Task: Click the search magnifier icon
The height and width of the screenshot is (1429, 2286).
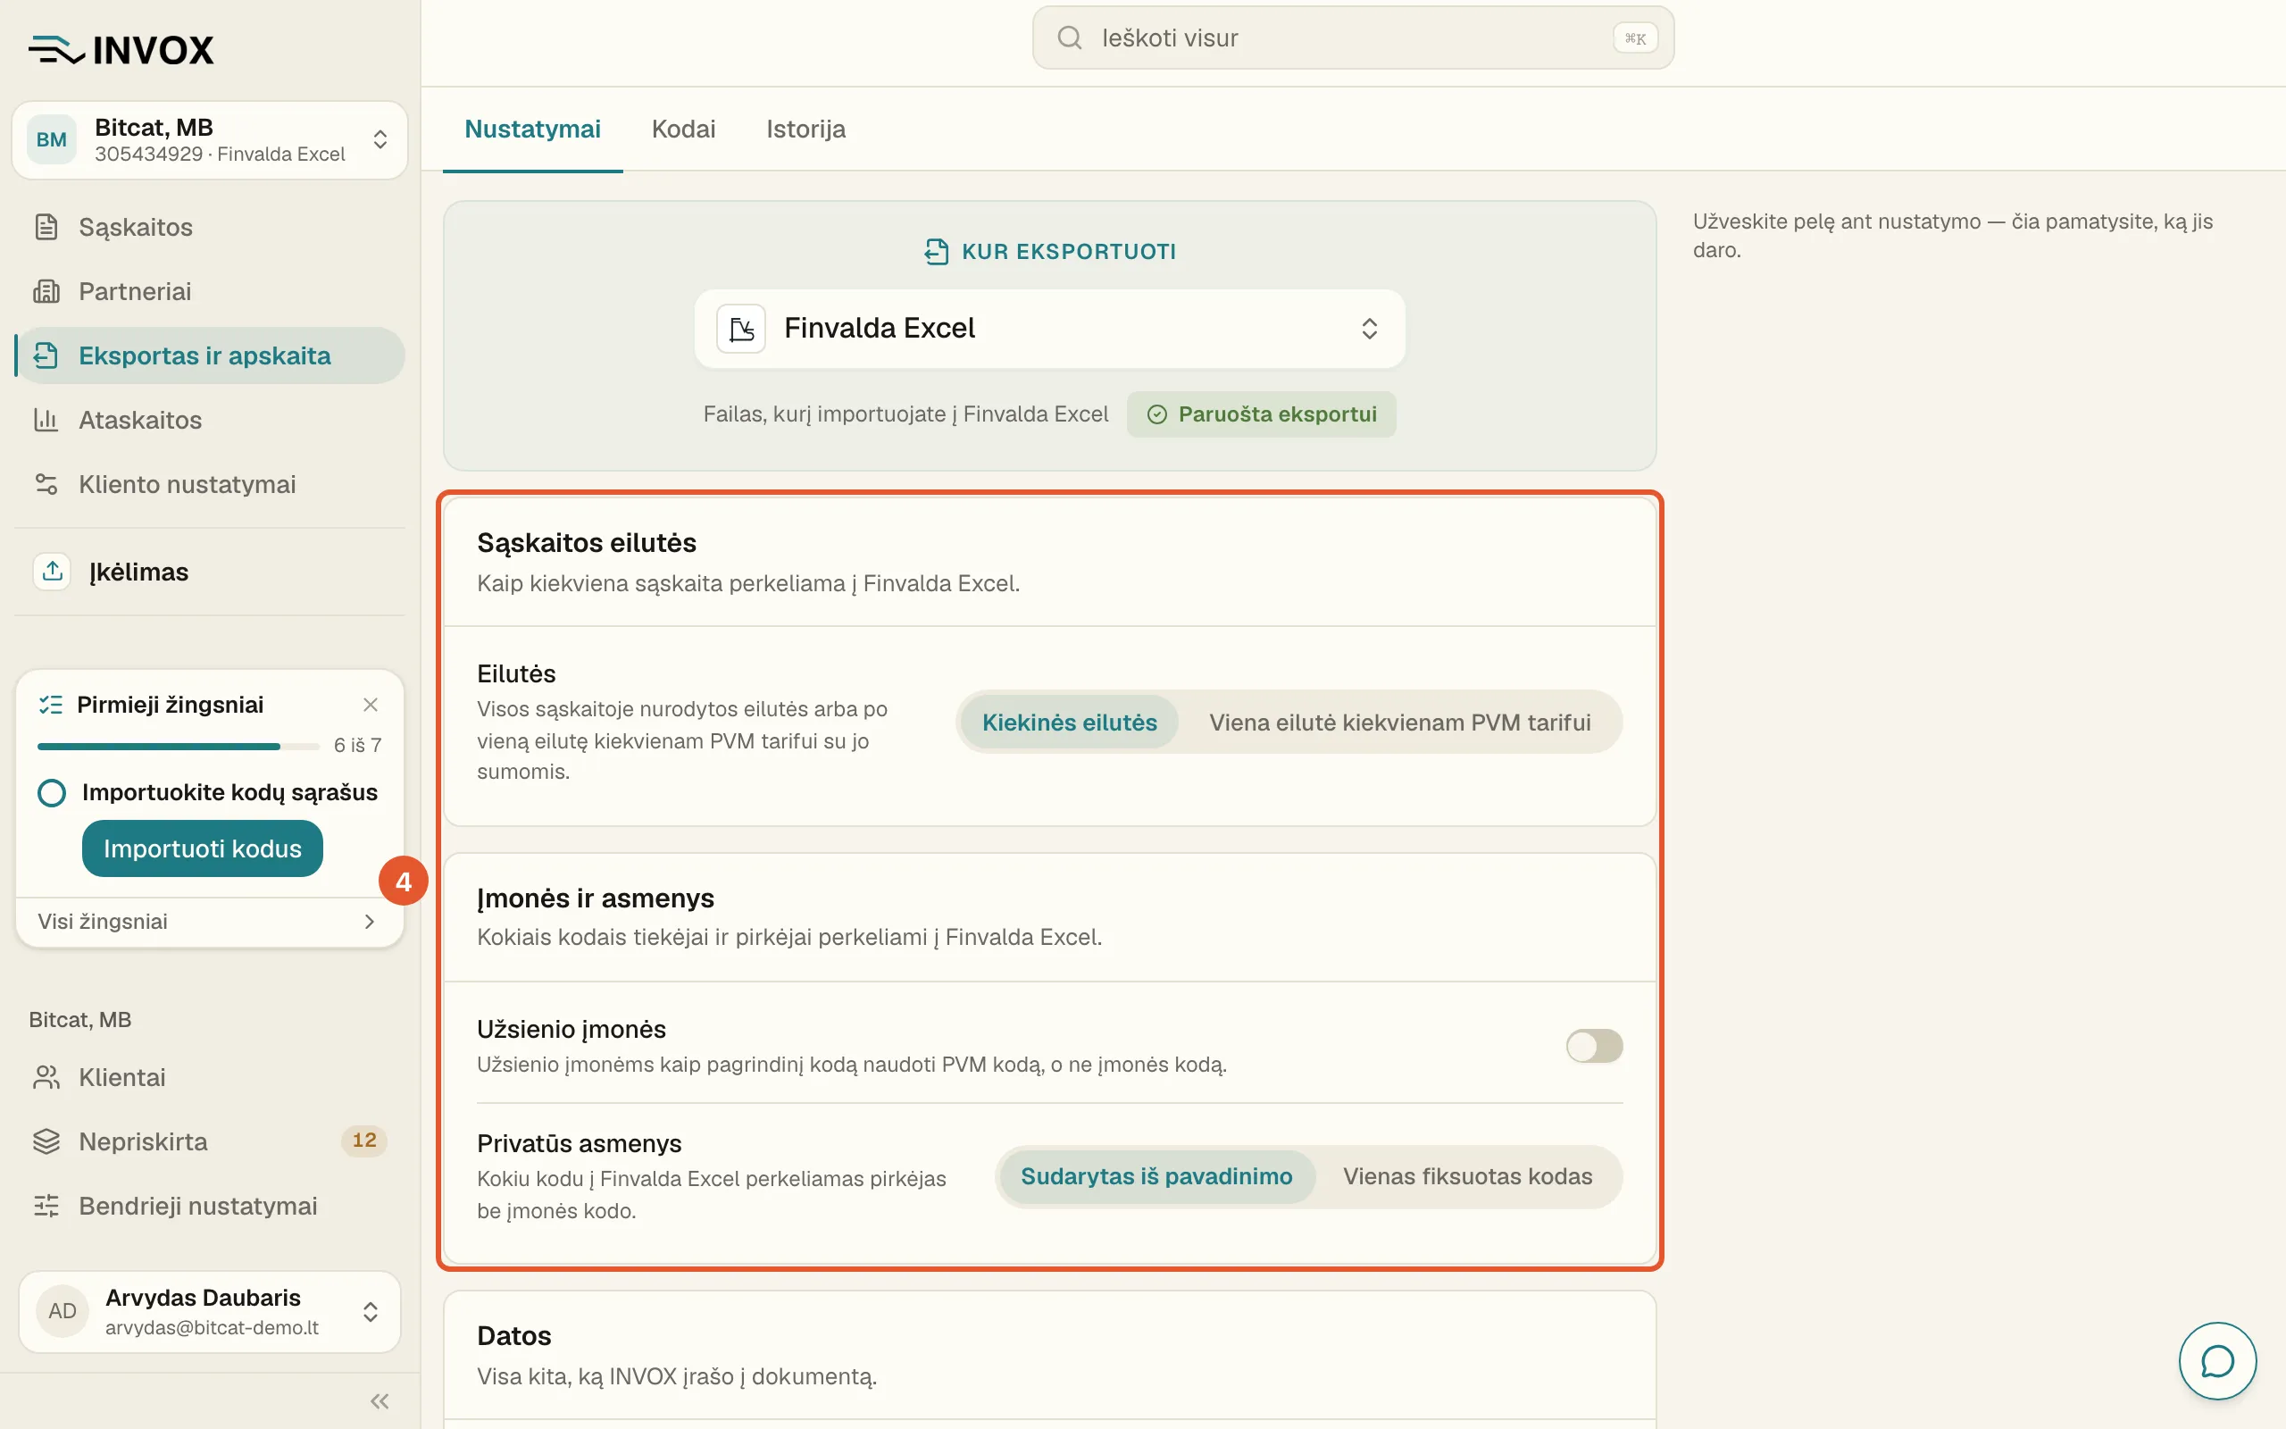Action: pos(1069,38)
